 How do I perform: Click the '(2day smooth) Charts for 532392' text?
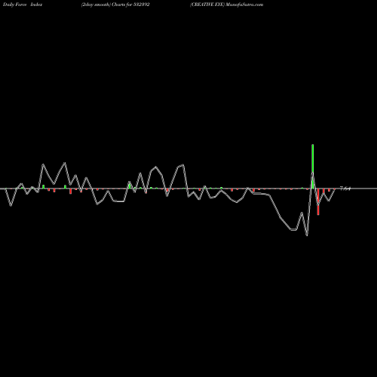(115, 5)
